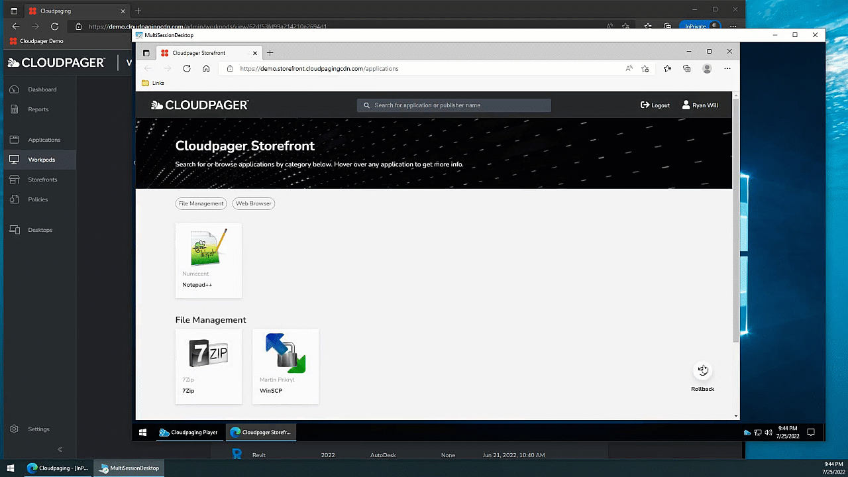Open host Windows Start menu
Screen dimensions: 848x477
(x=11, y=468)
